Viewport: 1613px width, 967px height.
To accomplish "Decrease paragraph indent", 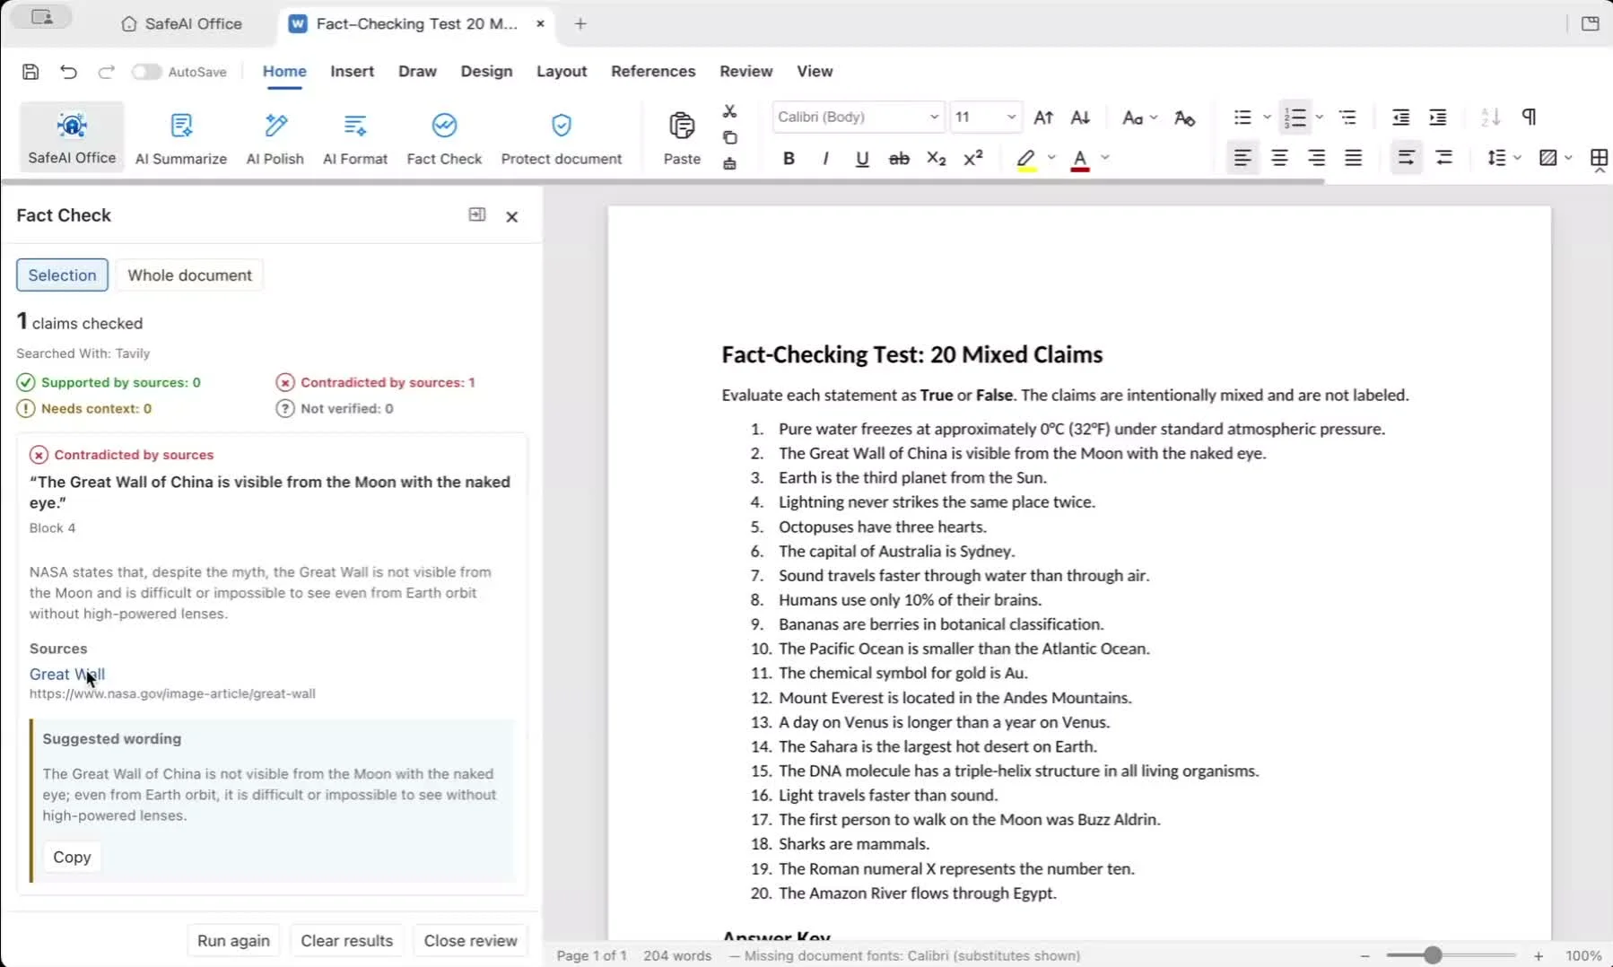I will 1400,118.
